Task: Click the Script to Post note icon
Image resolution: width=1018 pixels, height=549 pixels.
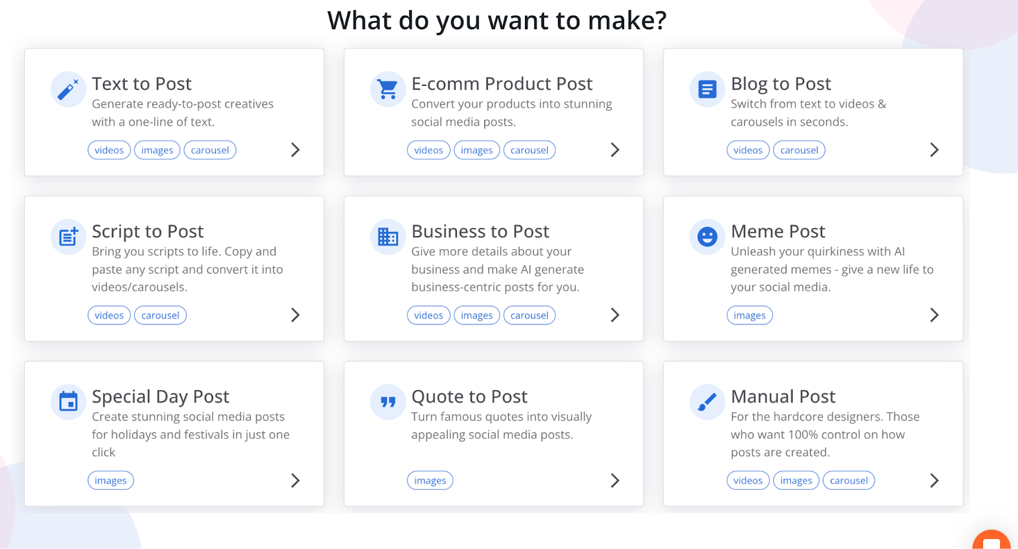Action: [x=68, y=237]
